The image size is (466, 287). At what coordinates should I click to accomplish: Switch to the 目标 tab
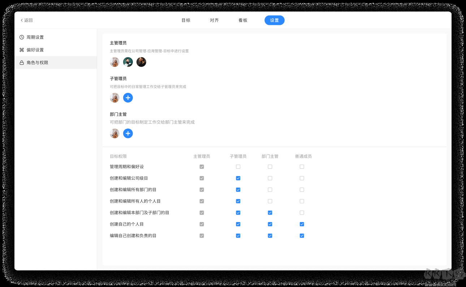[x=186, y=21]
